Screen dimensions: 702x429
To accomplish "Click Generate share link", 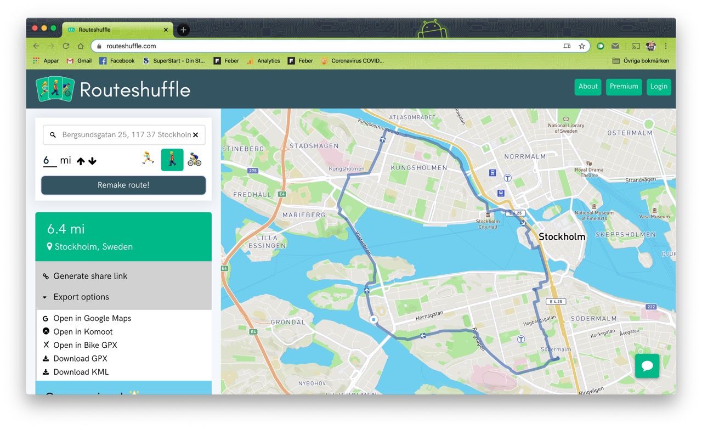I will (x=90, y=276).
